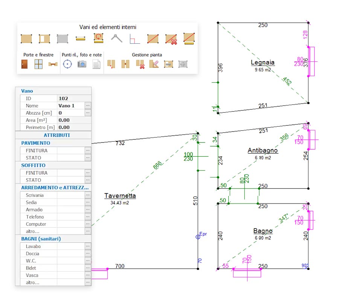This screenshot has height=300, width=339.
Task: Select the rectangular room (vano) tool
Action: tap(26, 39)
